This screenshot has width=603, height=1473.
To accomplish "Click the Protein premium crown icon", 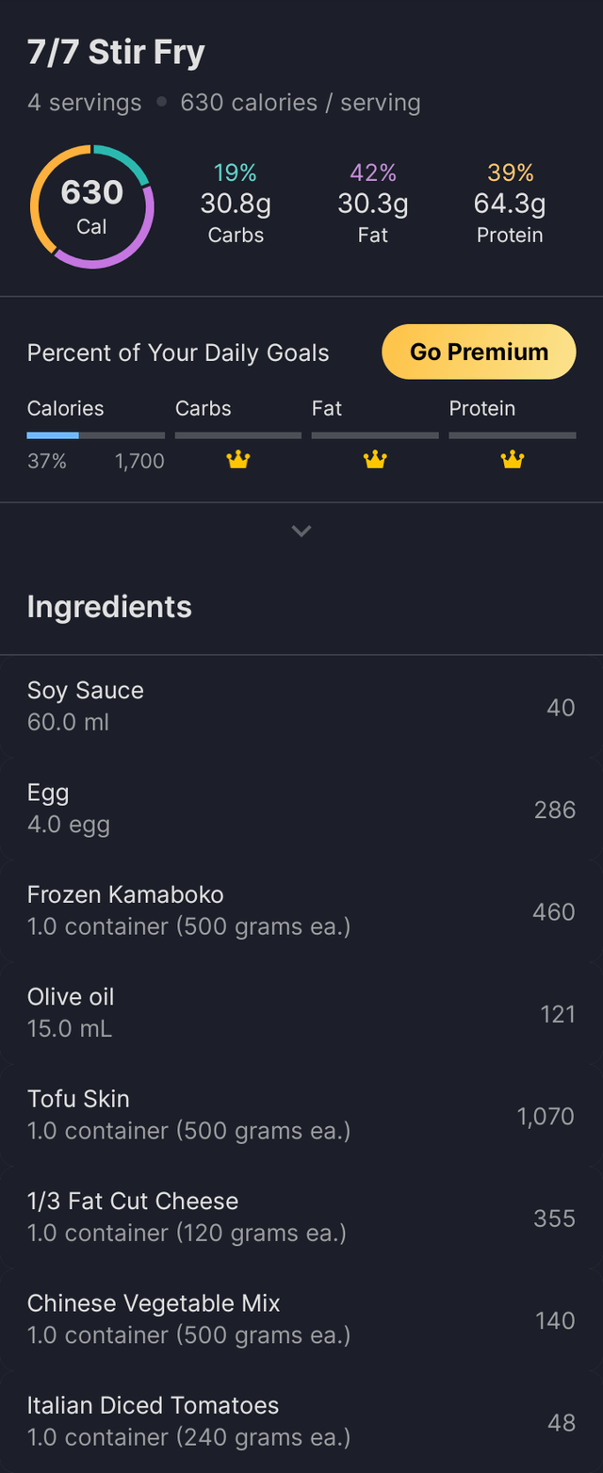I will click(x=512, y=460).
